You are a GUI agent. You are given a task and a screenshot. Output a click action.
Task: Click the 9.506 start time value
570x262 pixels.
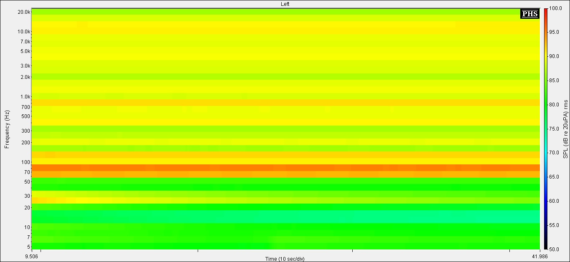[33, 256]
